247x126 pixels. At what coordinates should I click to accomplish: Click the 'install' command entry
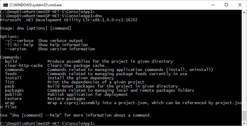tap(13, 78)
